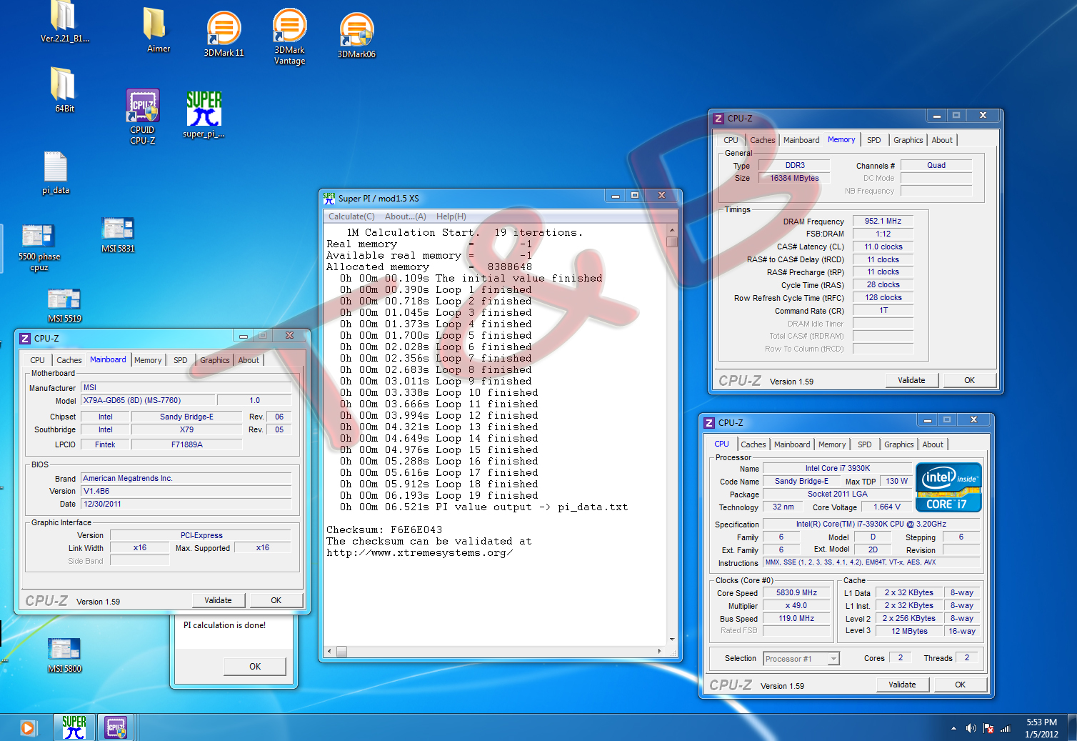Open Mainboard tab in CPU CPU-Z window
1077x741 pixels.
point(792,444)
